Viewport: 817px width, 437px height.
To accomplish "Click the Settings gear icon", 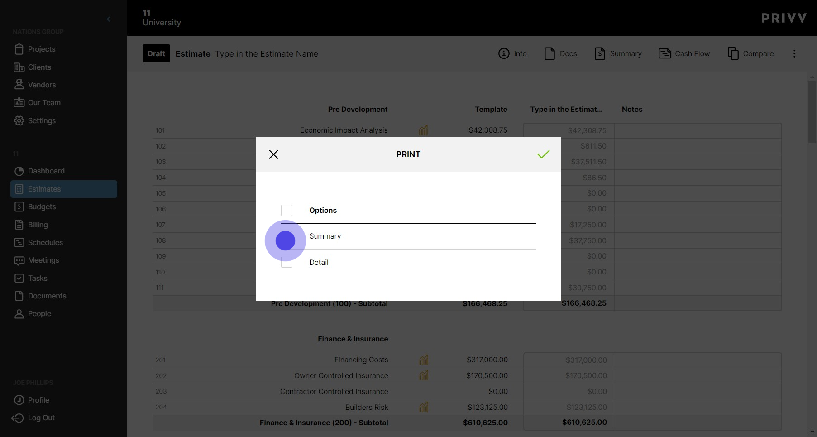I will click(19, 120).
